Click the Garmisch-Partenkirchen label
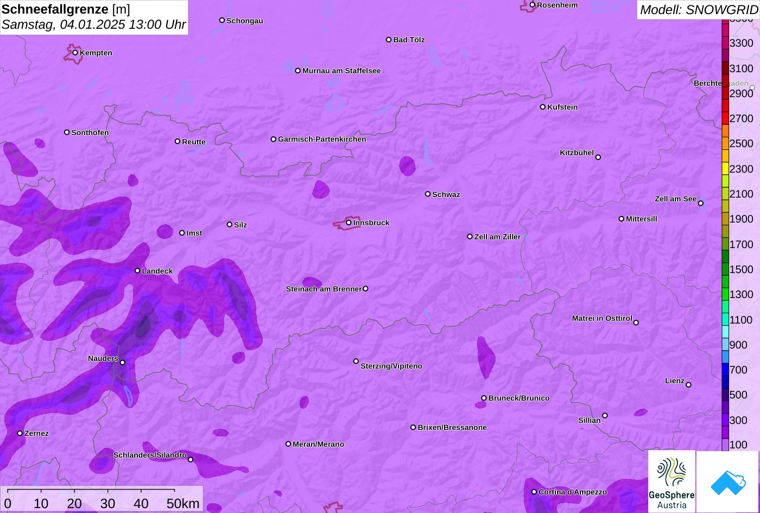The height and width of the screenshot is (513, 760). point(322,139)
